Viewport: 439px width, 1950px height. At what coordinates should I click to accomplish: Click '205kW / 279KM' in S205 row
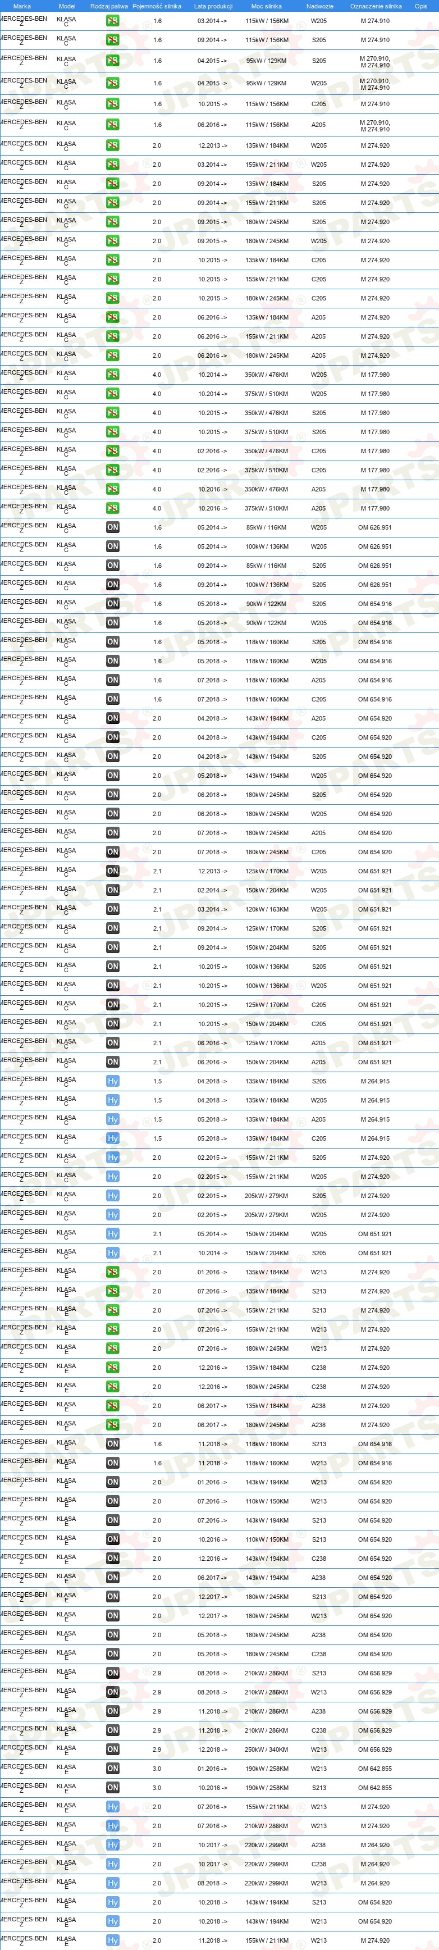267,1196
